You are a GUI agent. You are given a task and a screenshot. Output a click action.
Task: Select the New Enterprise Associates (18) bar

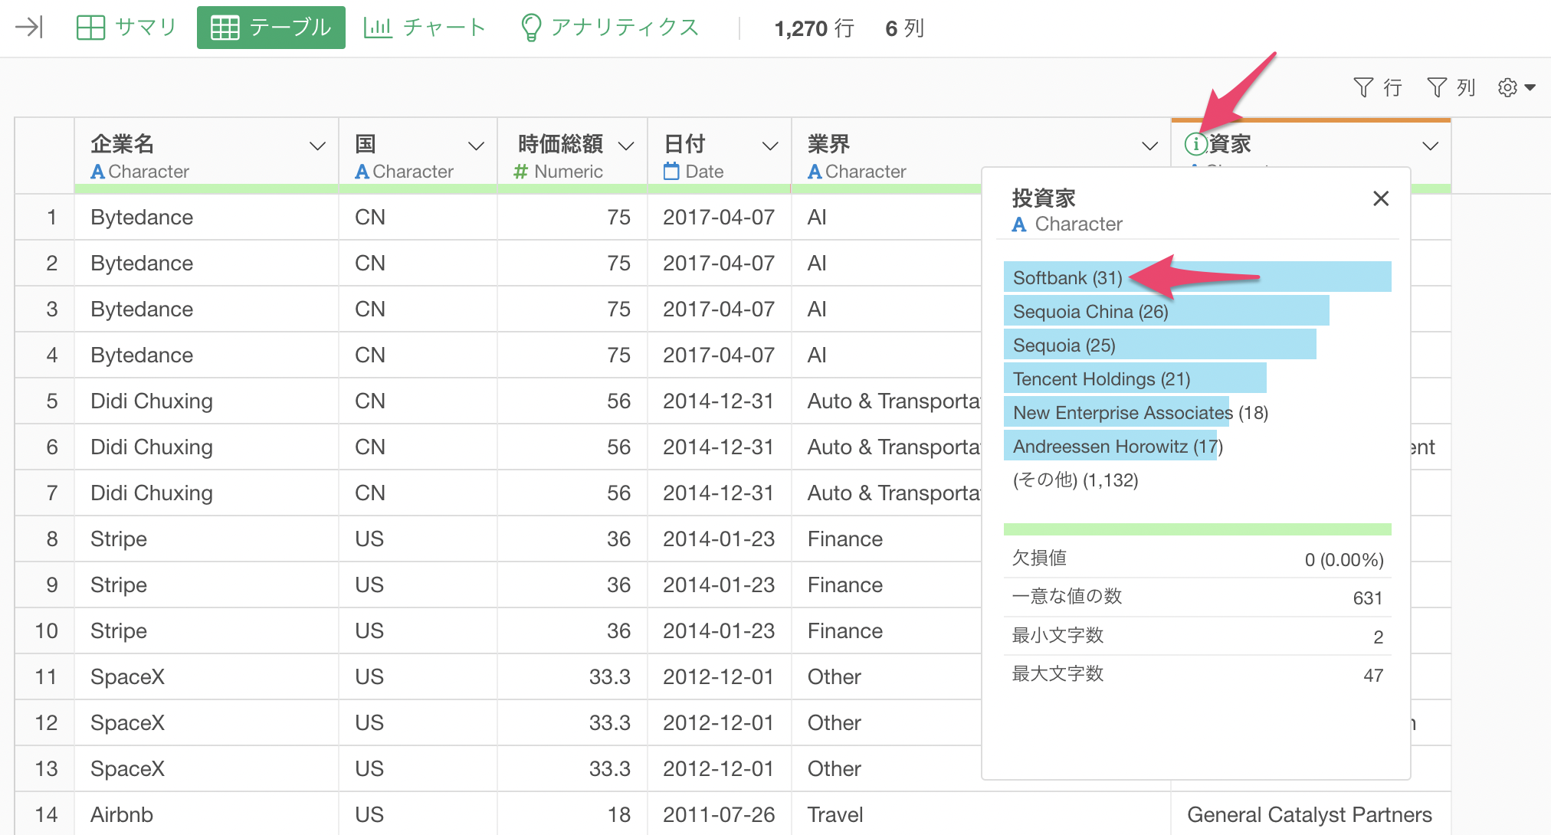[1117, 412]
